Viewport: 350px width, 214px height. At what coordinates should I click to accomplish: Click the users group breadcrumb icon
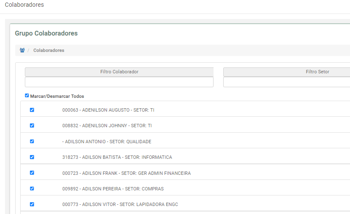pyautogui.click(x=22, y=50)
